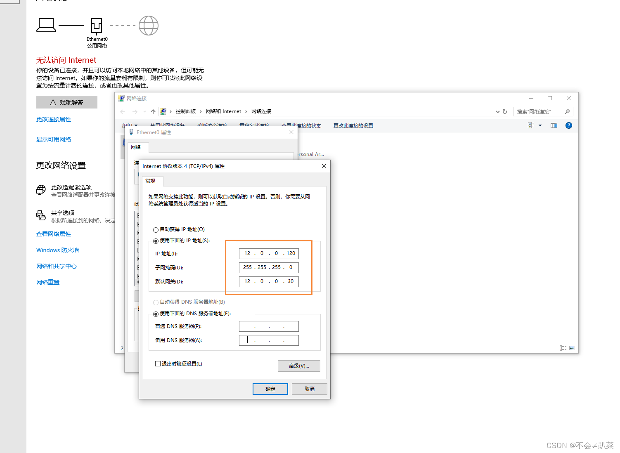Open 网络和 Internet breadcrumb
620x453 pixels.
tap(223, 111)
